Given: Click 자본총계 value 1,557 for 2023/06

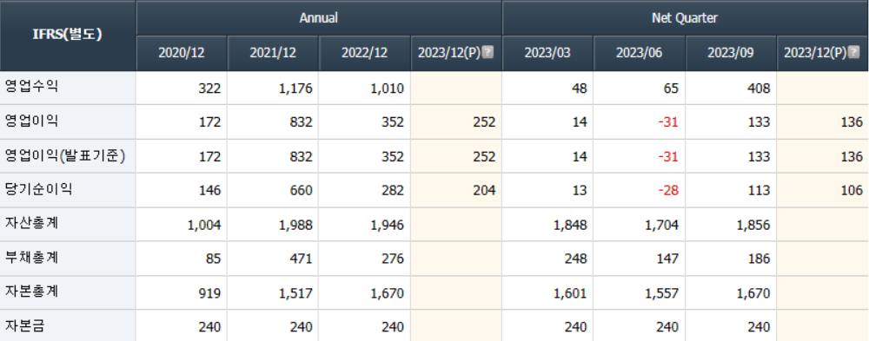Looking at the screenshot, I should coord(661,292).
